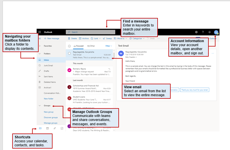The image size is (230, 150).
Task: Open the notifications bell icon
Action: click(x=210, y=32)
